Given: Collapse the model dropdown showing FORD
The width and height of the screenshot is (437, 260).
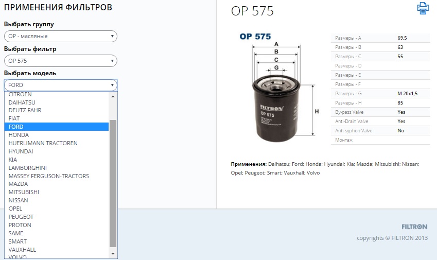Looking at the screenshot, I should point(60,85).
